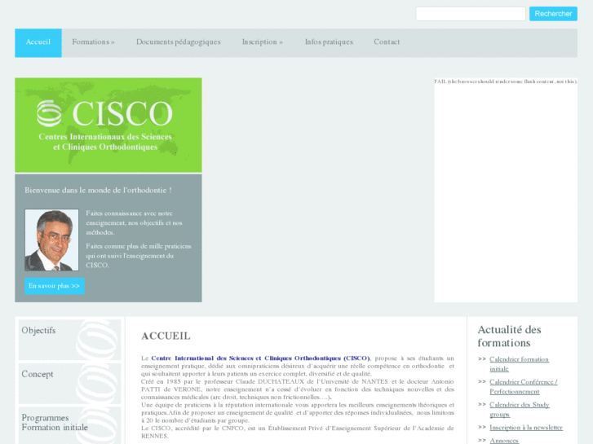Open Calendrier Conférence / Perfectionnement link
This screenshot has height=444, width=593.
pos(524,386)
